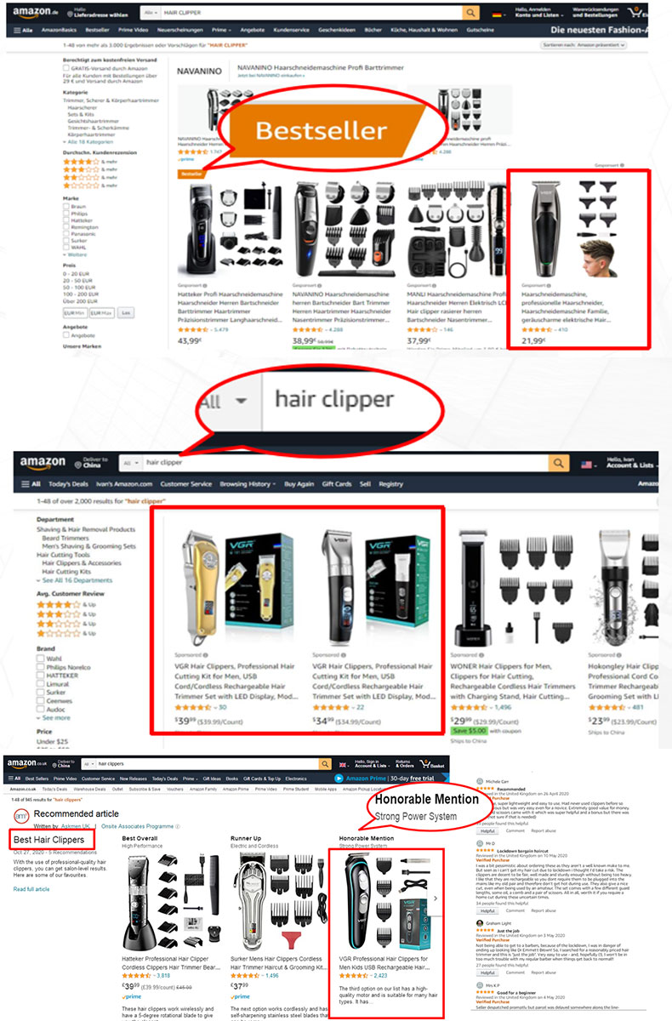Click the next arrow on Honorable Mention carousel
Viewport: 672px width, 1021px height.
pyautogui.click(x=436, y=898)
